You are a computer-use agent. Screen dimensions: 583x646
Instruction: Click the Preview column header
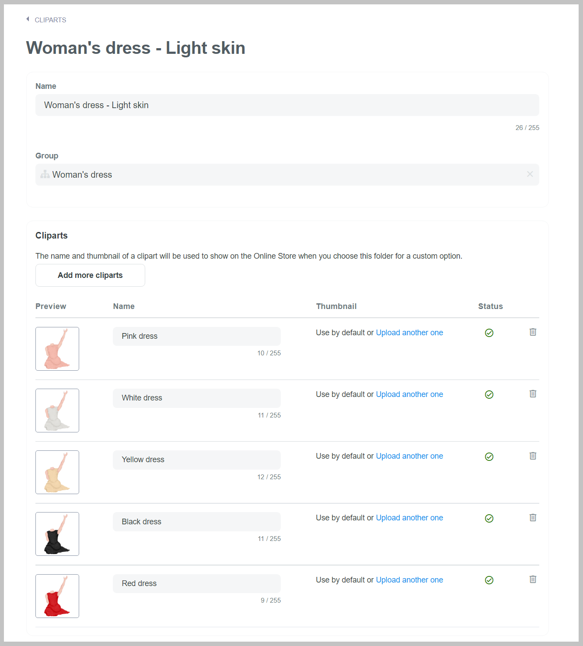(x=51, y=306)
